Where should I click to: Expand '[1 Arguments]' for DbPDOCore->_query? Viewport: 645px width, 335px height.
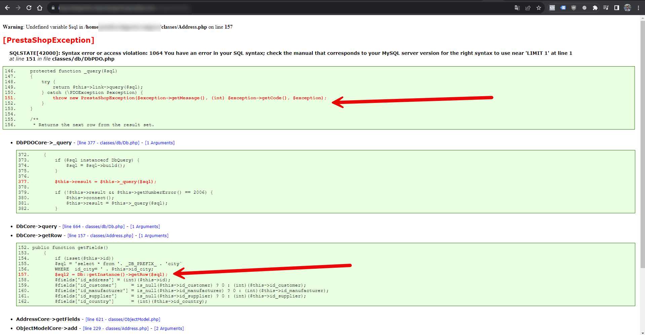pos(160,143)
